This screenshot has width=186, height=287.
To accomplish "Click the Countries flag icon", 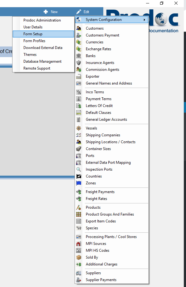I will (x=79, y=176).
